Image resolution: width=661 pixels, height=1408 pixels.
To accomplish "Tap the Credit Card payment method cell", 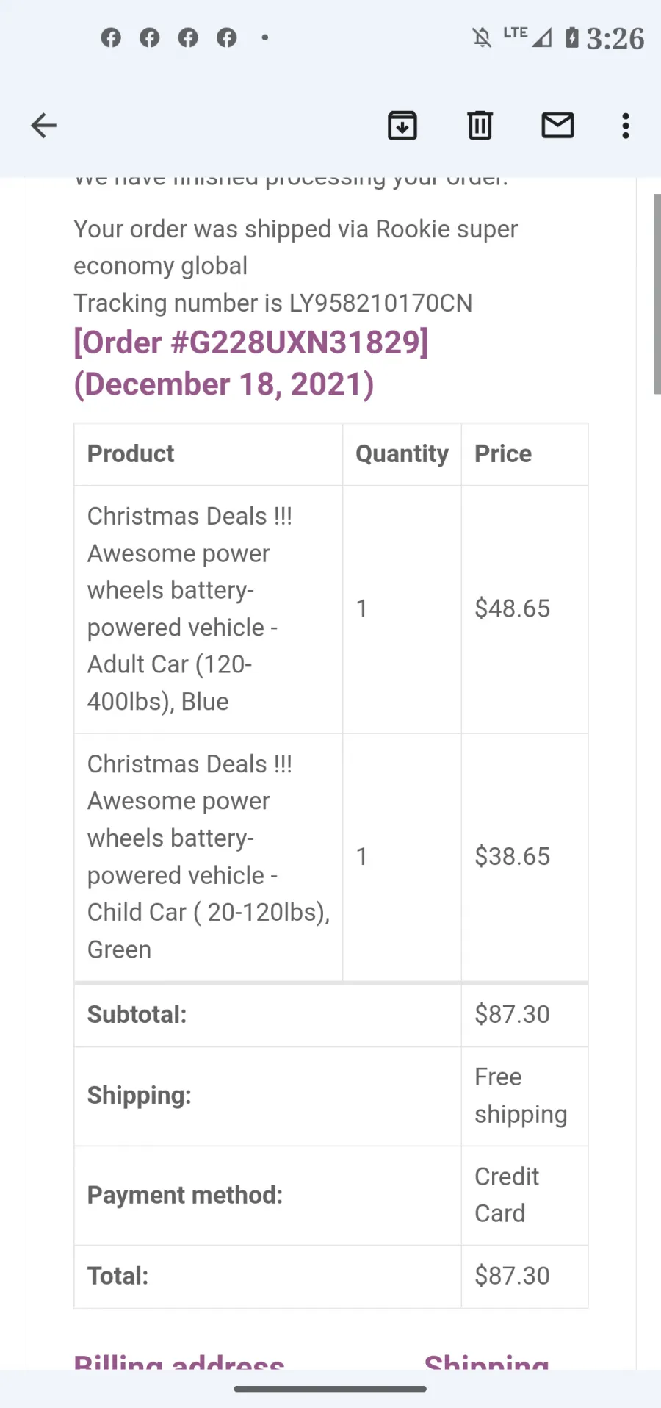I will click(x=524, y=1195).
